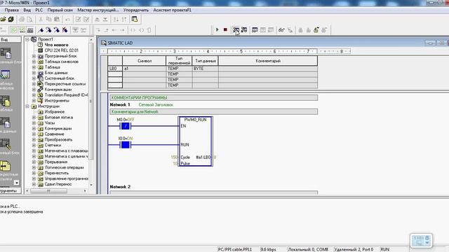Toggle bookmark with the flag icon
This screenshot has height=252, width=449.
[x=41, y=30]
